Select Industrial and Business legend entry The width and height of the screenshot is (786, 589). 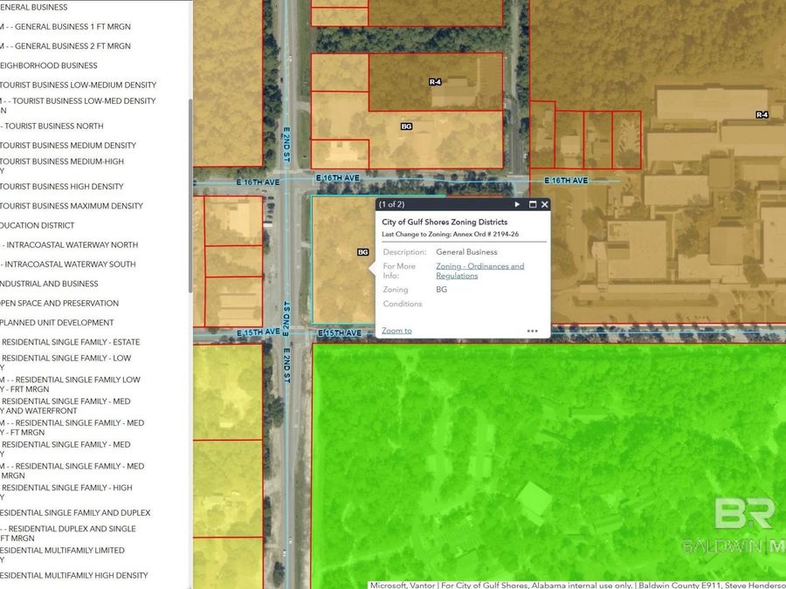coord(49,284)
